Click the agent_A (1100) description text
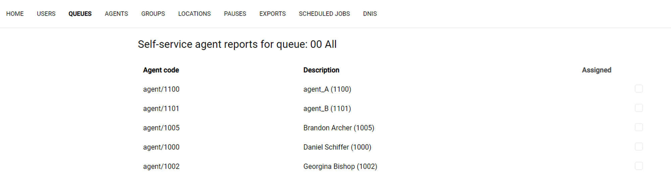 (x=327, y=89)
